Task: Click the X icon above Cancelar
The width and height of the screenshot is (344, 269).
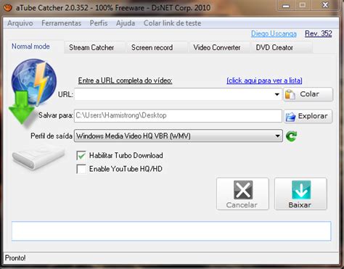Action: (243, 190)
